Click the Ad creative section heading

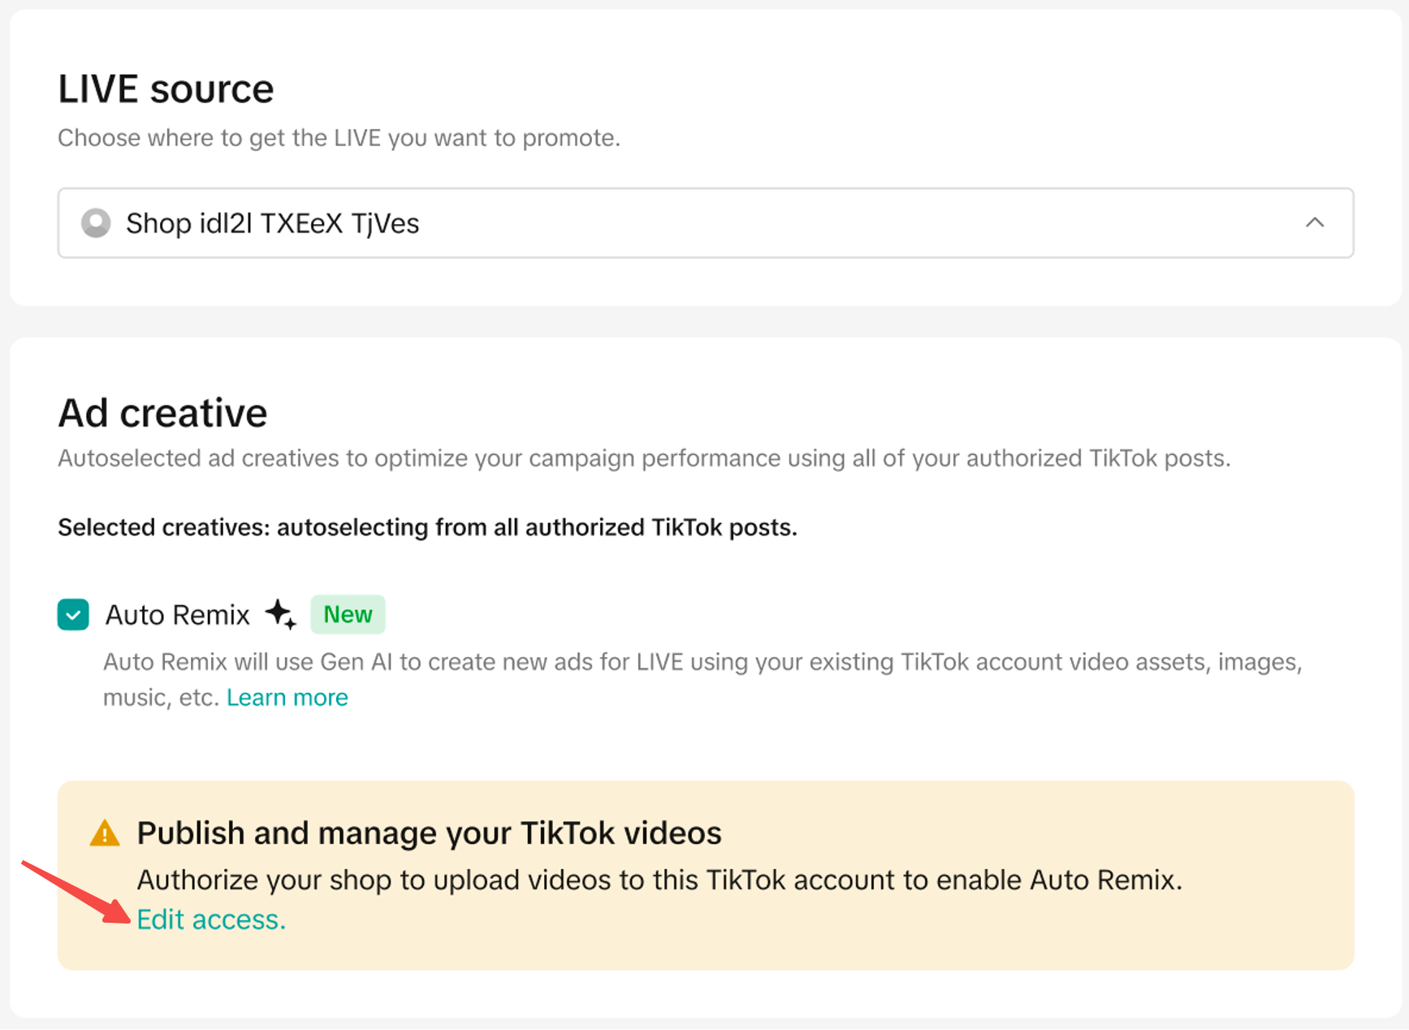click(x=162, y=413)
